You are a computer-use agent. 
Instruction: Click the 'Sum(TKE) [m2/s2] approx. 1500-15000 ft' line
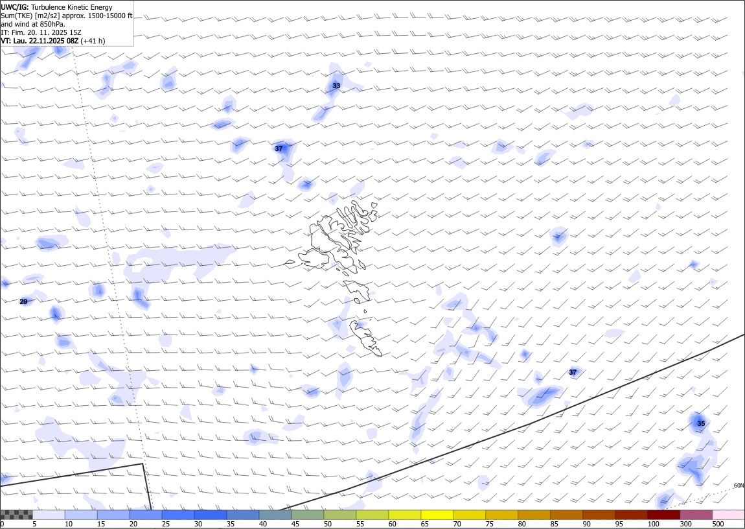point(67,16)
